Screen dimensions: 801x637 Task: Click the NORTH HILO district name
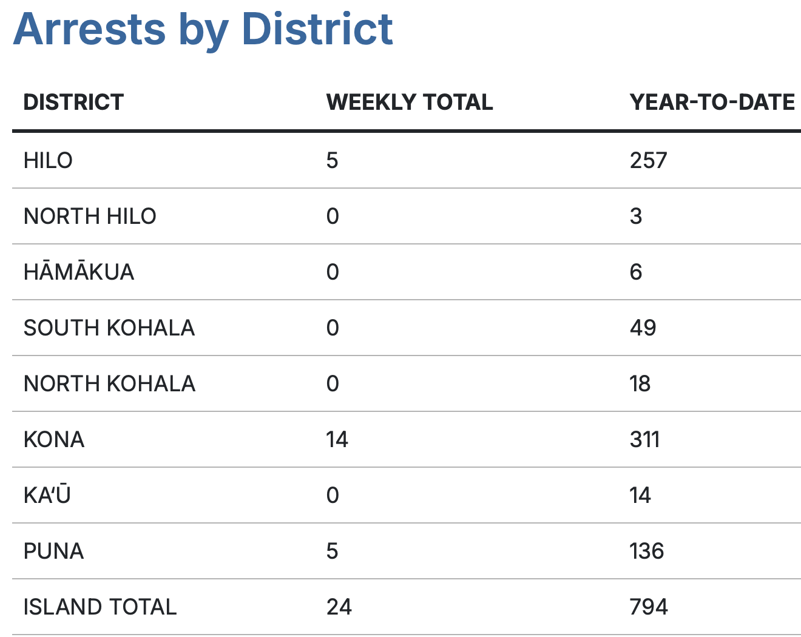(x=90, y=217)
